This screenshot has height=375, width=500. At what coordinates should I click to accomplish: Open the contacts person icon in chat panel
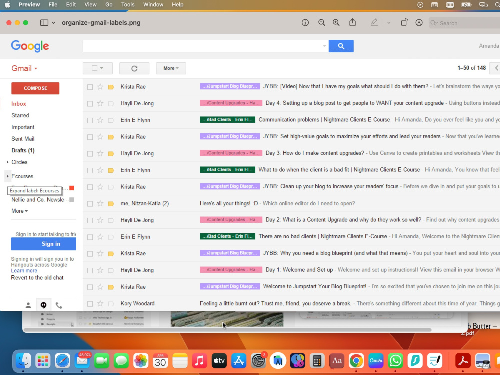tap(28, 305)
